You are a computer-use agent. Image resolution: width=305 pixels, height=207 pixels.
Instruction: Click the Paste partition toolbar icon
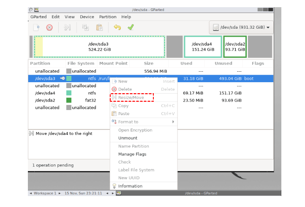pos(99,27)
